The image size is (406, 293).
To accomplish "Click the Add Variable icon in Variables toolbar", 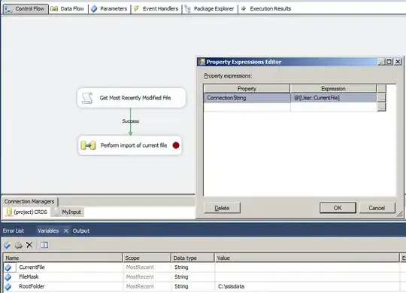I will [x=8, y=245].
